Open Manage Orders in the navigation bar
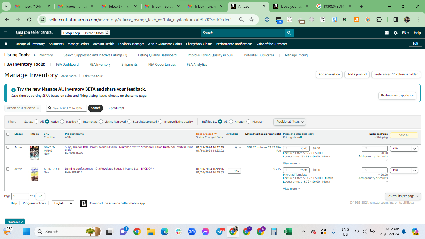 [78, 44]
